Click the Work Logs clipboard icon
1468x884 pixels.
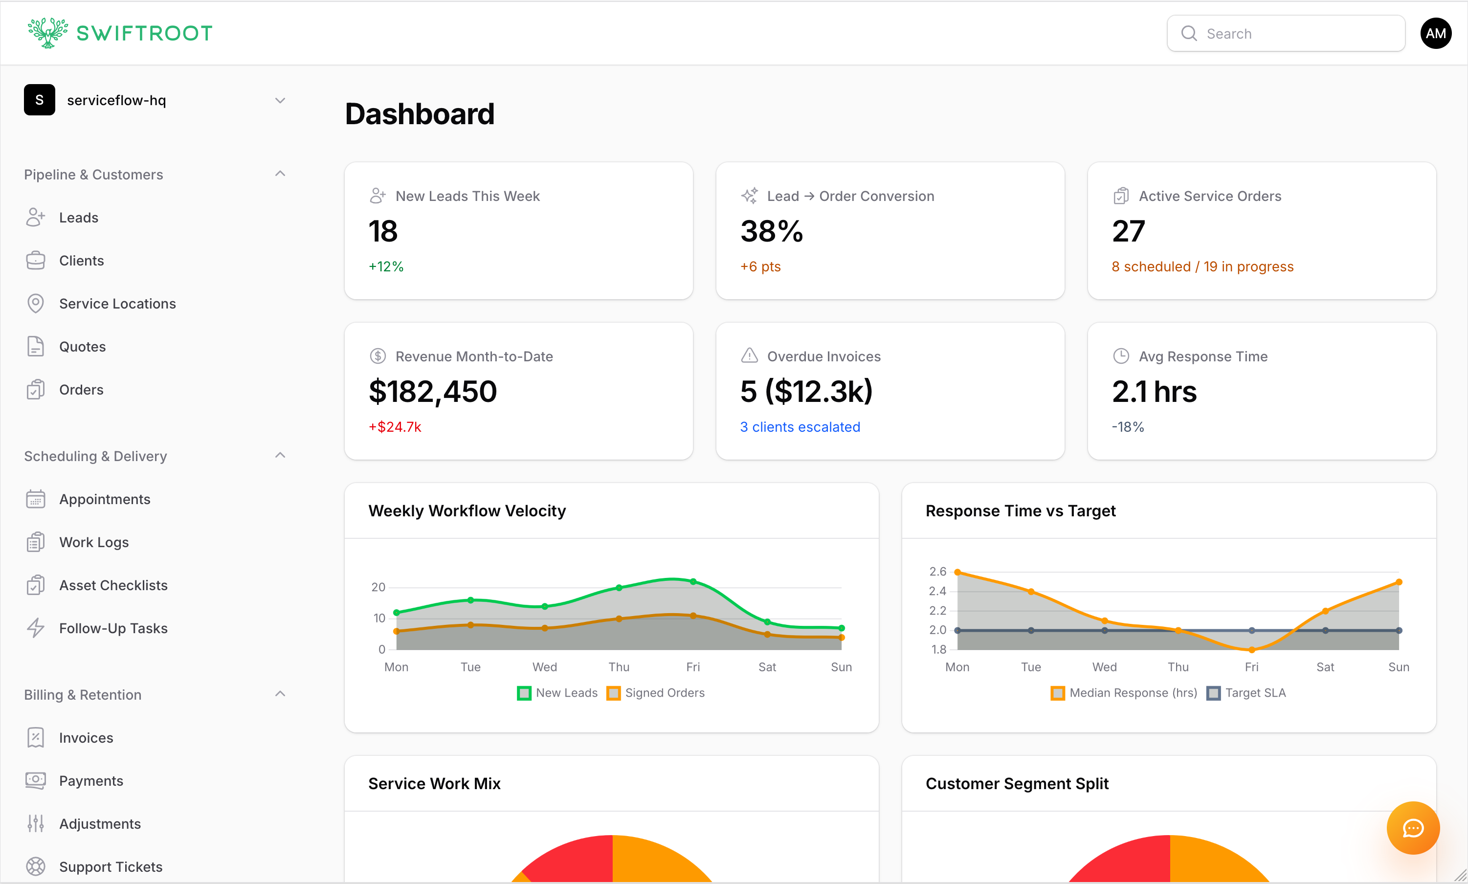click(x=36, y=542)
